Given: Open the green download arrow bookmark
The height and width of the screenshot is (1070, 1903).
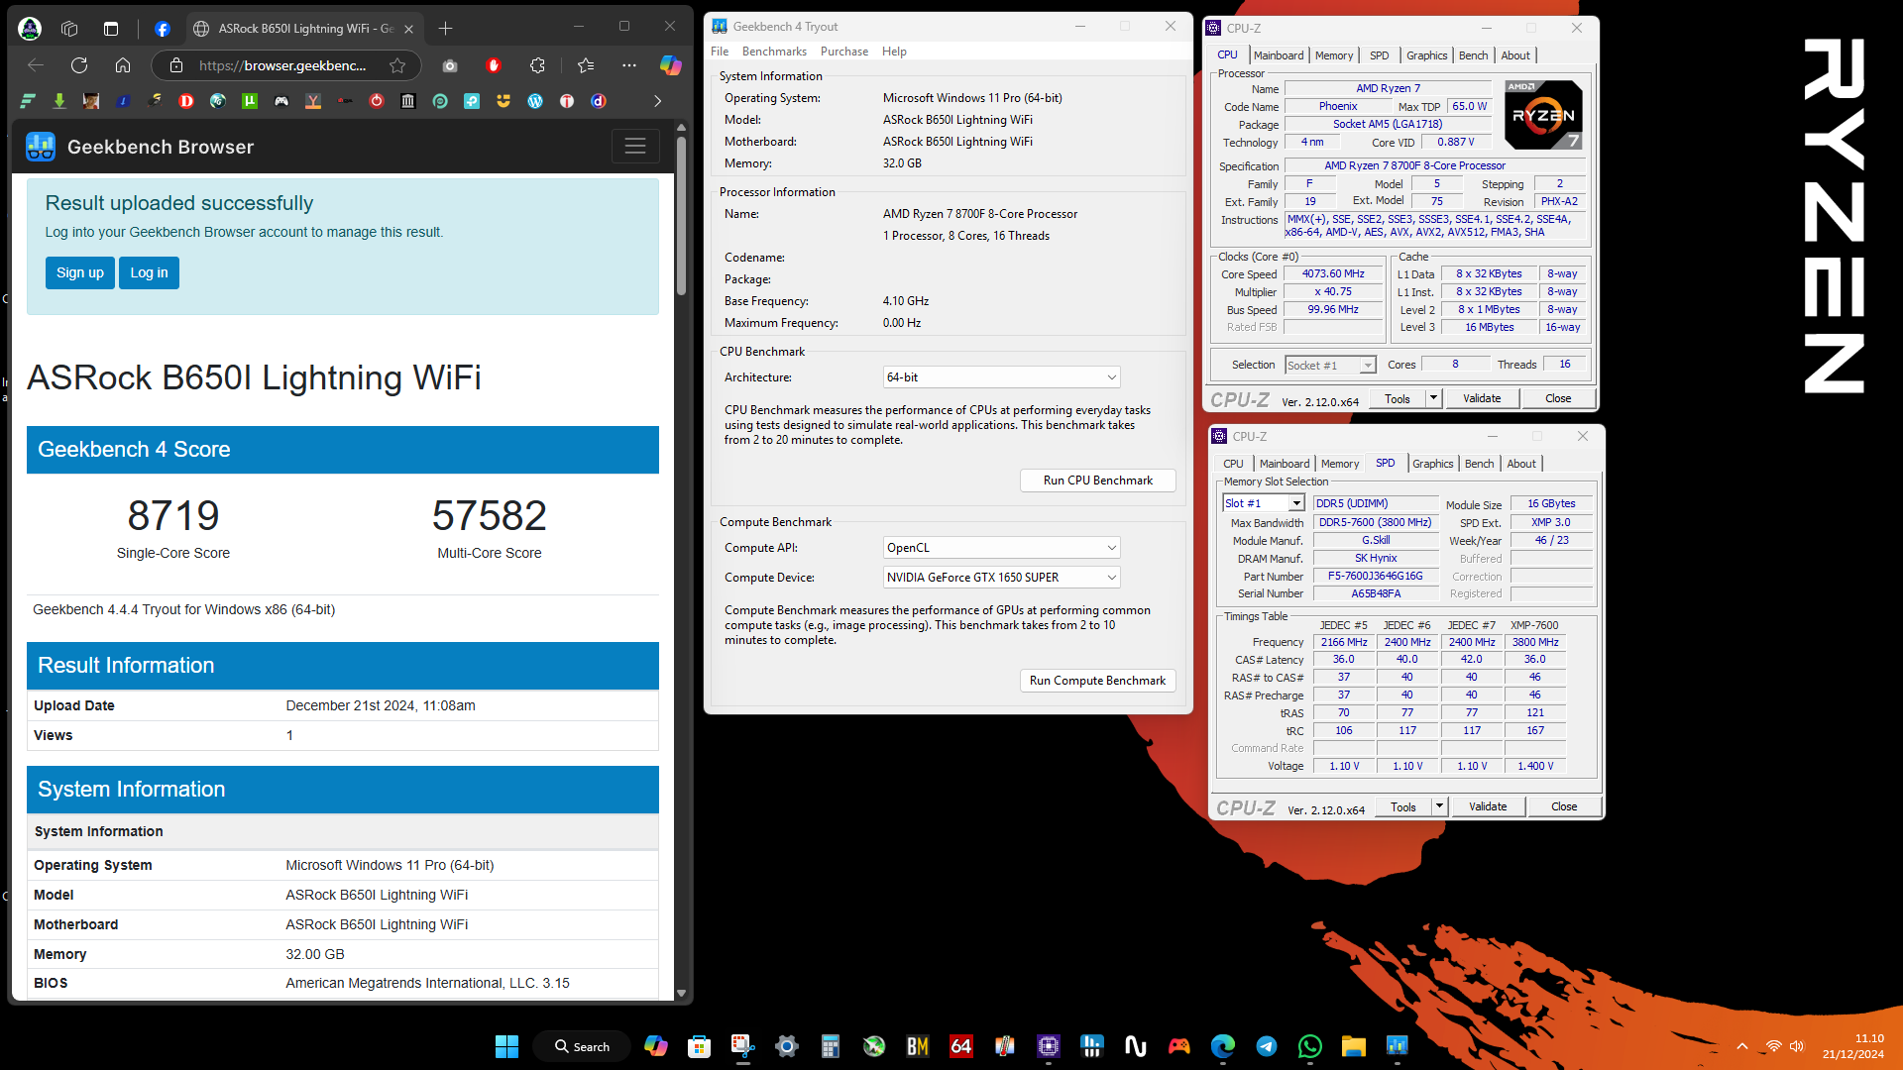Looking at the screenshot, I should click(x=59, y=101).
